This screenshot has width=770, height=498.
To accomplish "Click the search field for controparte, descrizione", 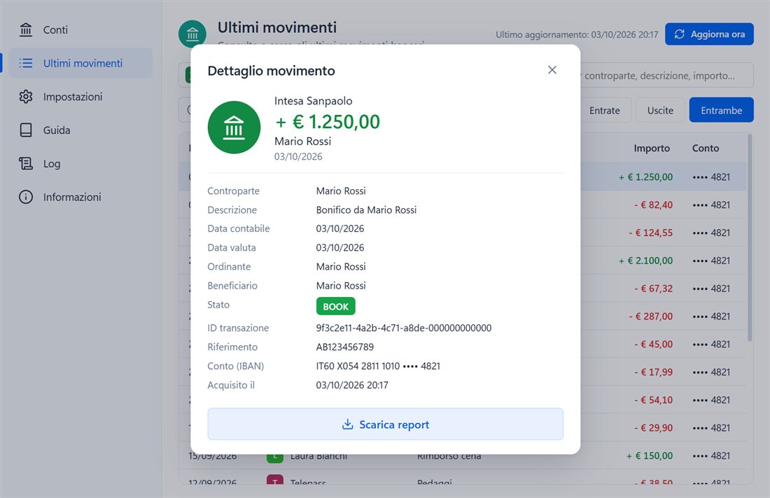I will (666, 75).
